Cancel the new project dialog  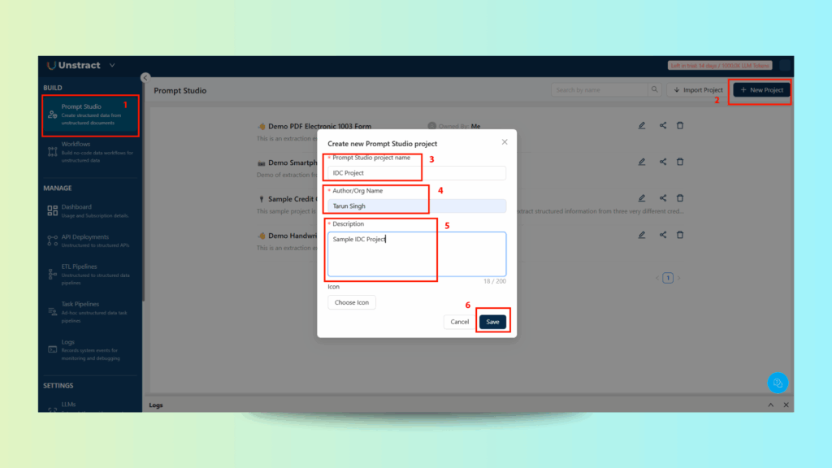pos(459,322)
